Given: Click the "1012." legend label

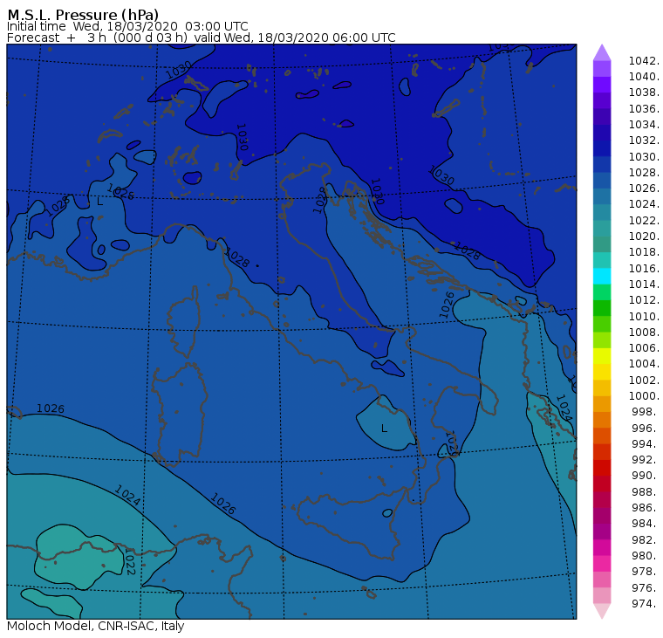Looking at the screenshot, I should [644, 300].
